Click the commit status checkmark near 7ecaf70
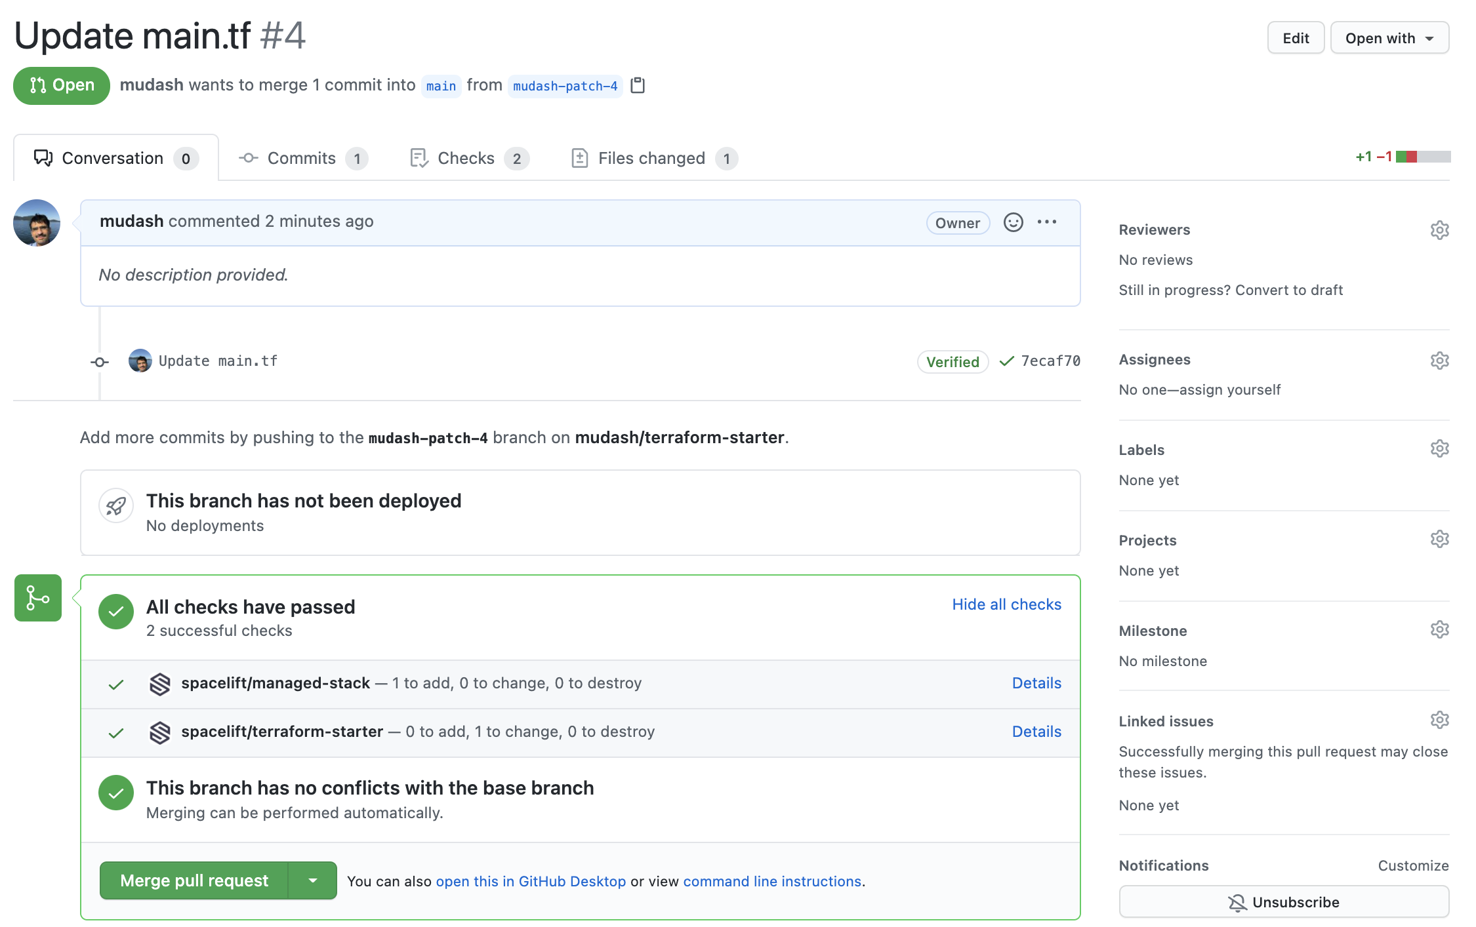 point(1006,361)
